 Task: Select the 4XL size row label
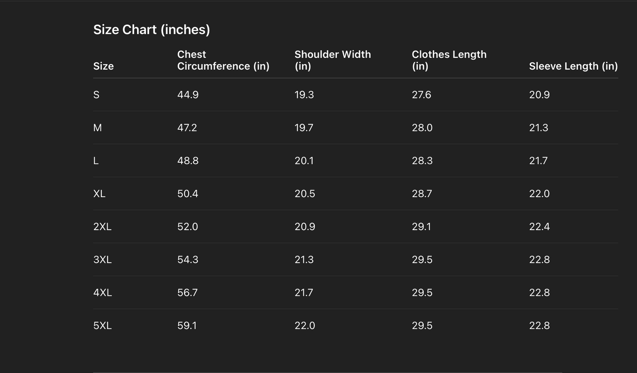[x=102, y=293]
